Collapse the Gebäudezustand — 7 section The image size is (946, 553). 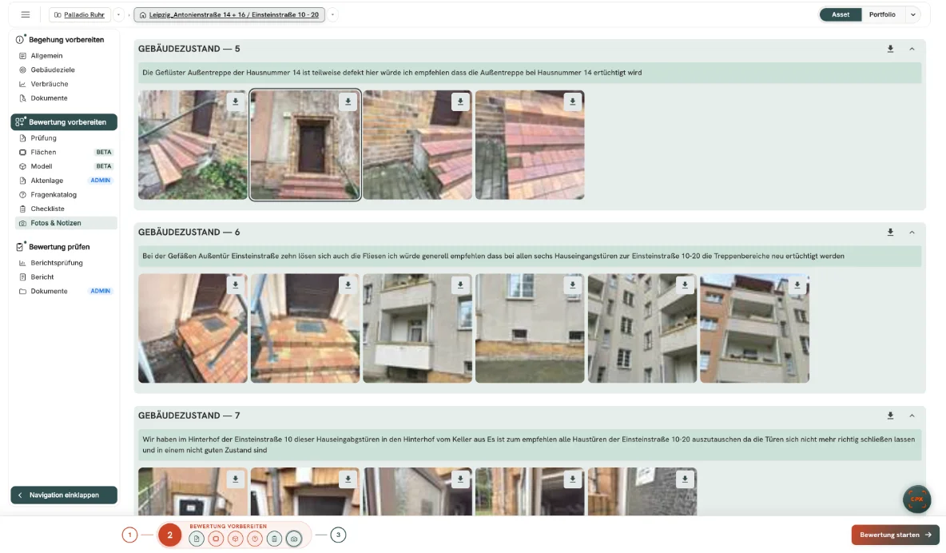coord(912,416)
